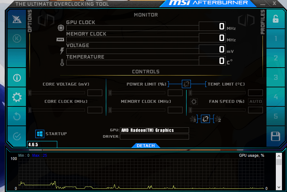This screenshot has width=287, height=192.
Task: Close Afterburner with the X button
Action: pos(274,3)
